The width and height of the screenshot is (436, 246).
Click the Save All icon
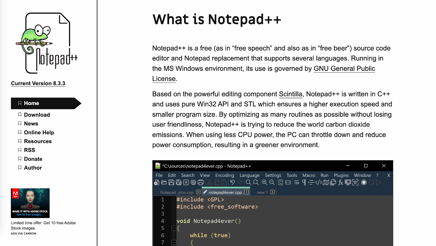(179, 182)
